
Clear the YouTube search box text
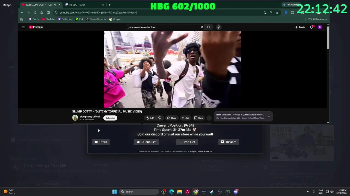202,27
